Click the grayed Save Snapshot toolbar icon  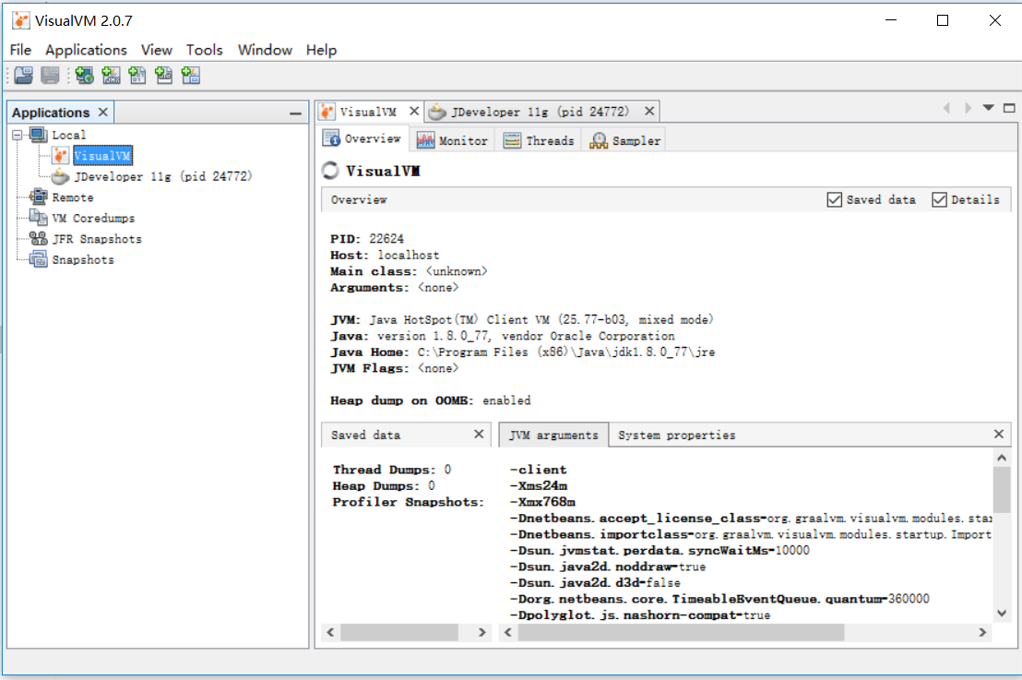[x=50, y=76]
